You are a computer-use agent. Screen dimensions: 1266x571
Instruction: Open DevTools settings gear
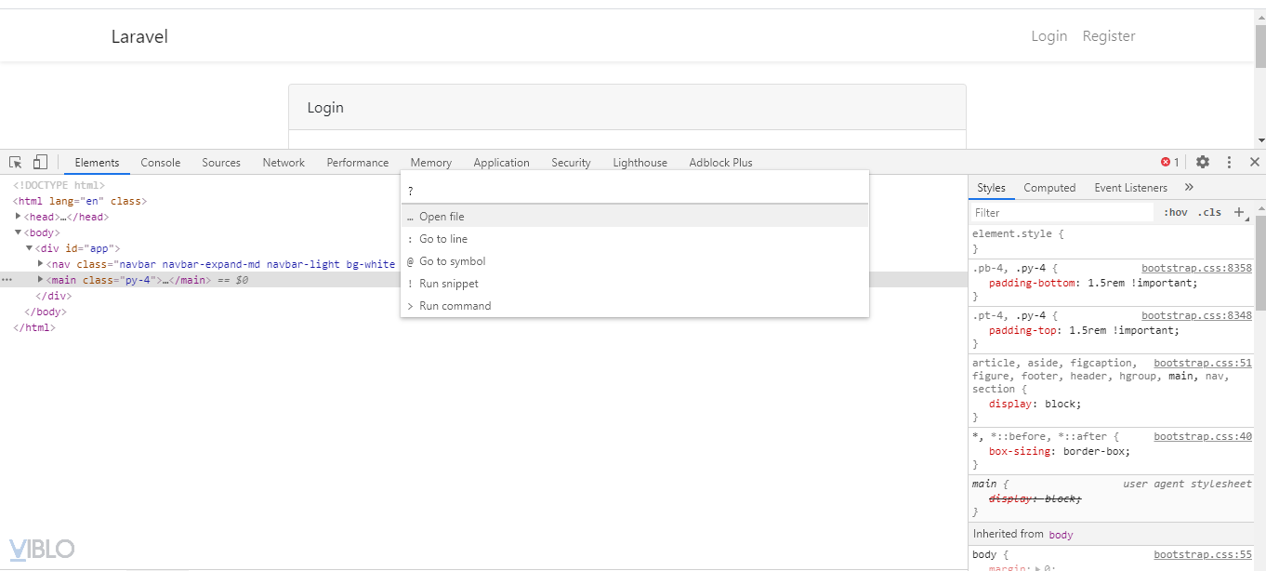pyautogui.click(x=1203, y=162)
